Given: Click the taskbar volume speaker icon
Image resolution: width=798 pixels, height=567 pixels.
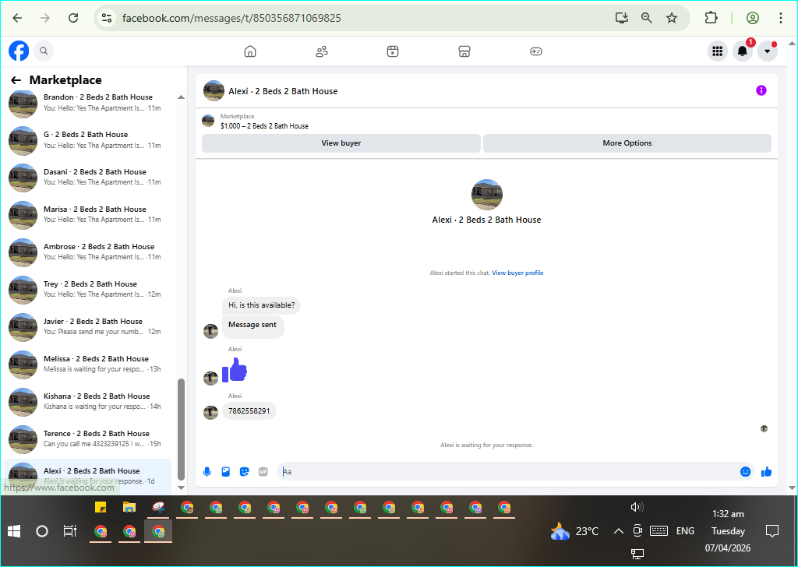Looking at the screenshot, I should click(637, 507).
